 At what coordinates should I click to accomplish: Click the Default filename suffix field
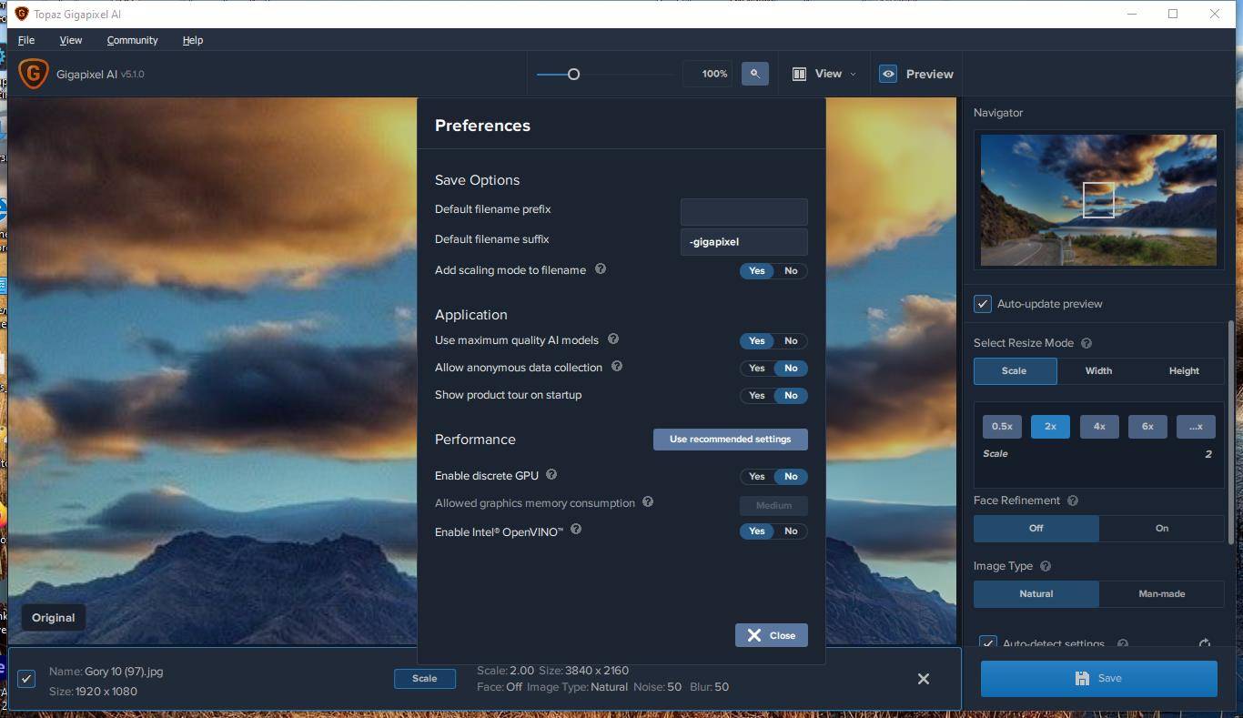pos(743,242)
